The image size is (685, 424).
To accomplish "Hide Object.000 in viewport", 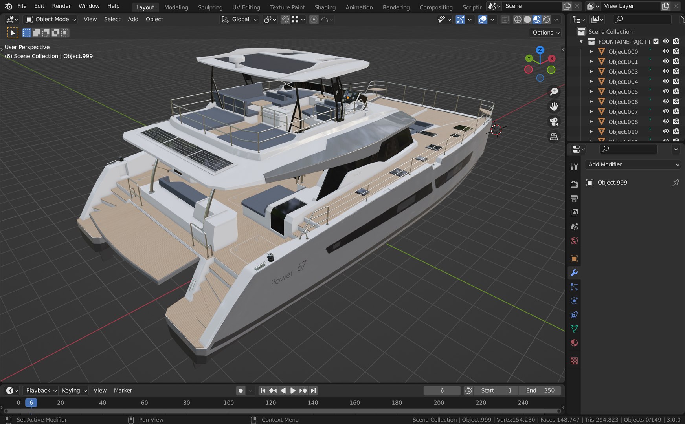I will click(666, 51).
